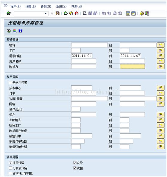Uncheck the 收据 checkbox
This screenshot has width=167, height=177.
pyautogui.click(x=75, y=168)
